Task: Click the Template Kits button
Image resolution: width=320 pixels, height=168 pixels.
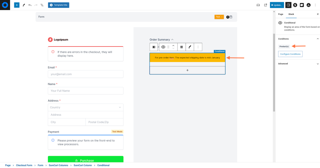Action: pos(59,5)
